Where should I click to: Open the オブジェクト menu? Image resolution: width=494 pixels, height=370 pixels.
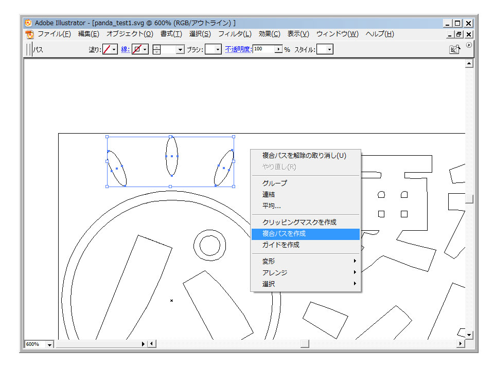130,34
